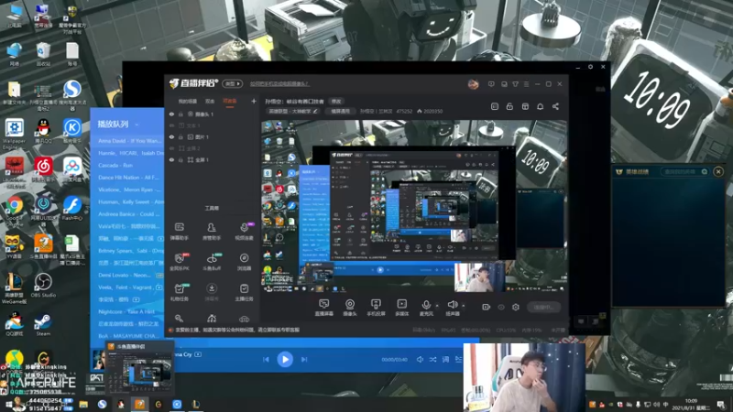Click the bell notification icon in stream header
Viewport: 733px width, 412px height.
coord(540,106)
